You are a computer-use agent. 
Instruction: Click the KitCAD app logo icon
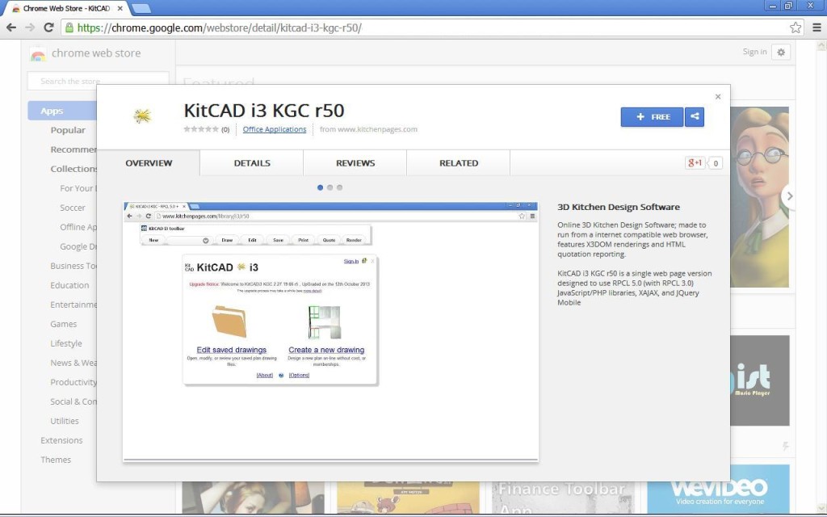pyautogui.click(x=142, y=116)
